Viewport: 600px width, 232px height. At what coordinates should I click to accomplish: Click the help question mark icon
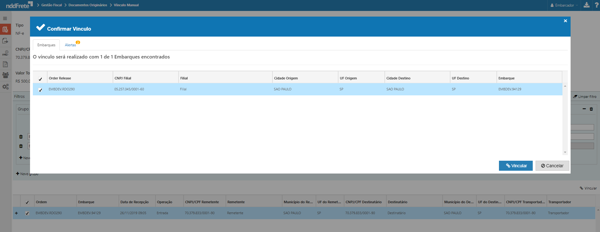(596, 5)
